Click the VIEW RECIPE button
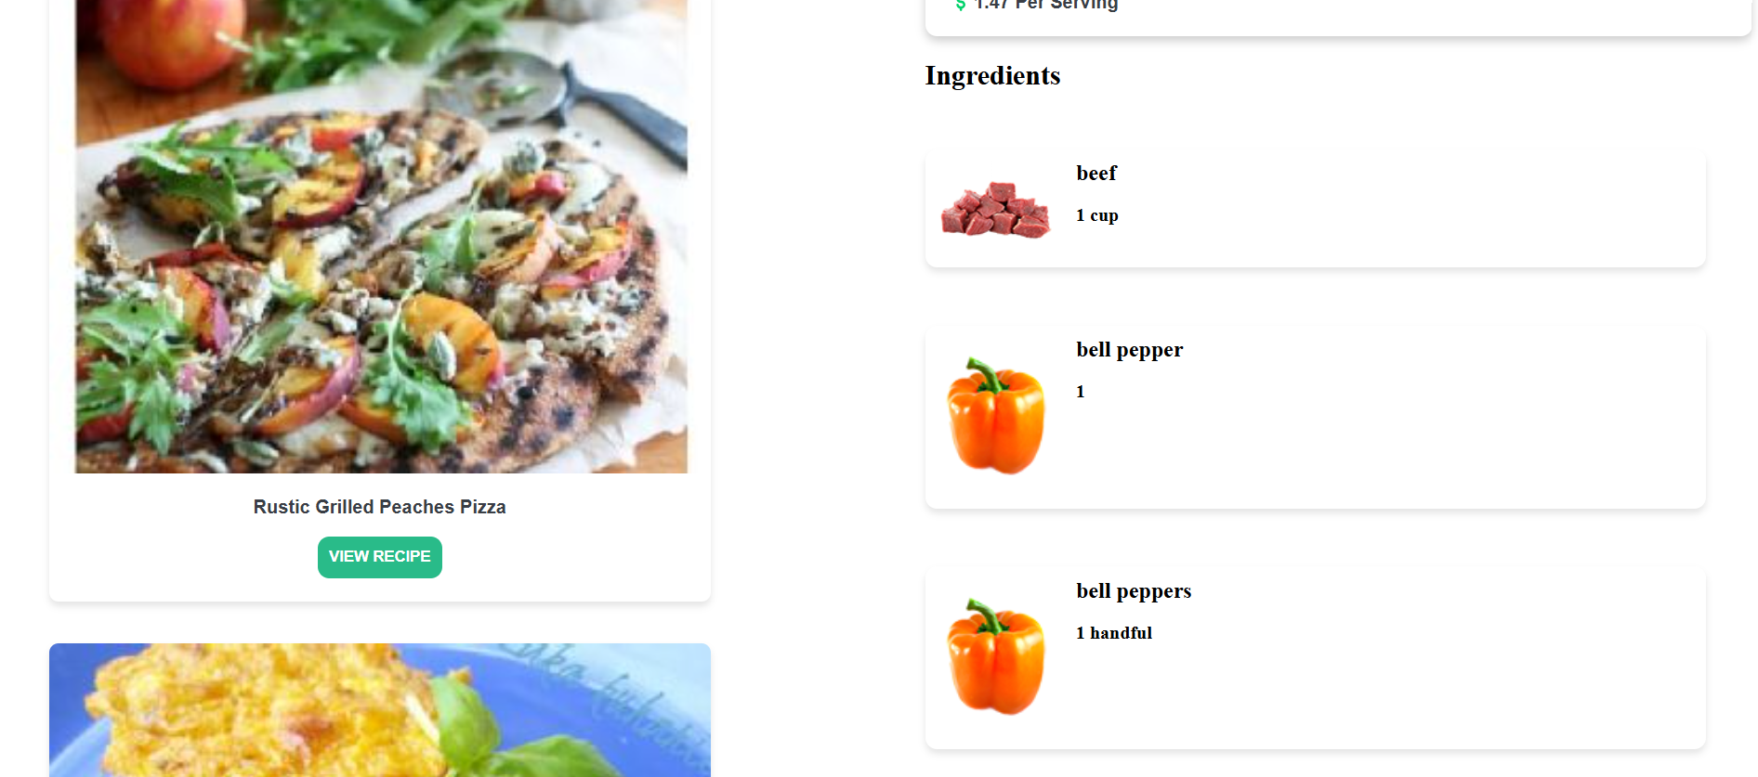The height and width of the screenshot is (777, 1758). [379, 557]
